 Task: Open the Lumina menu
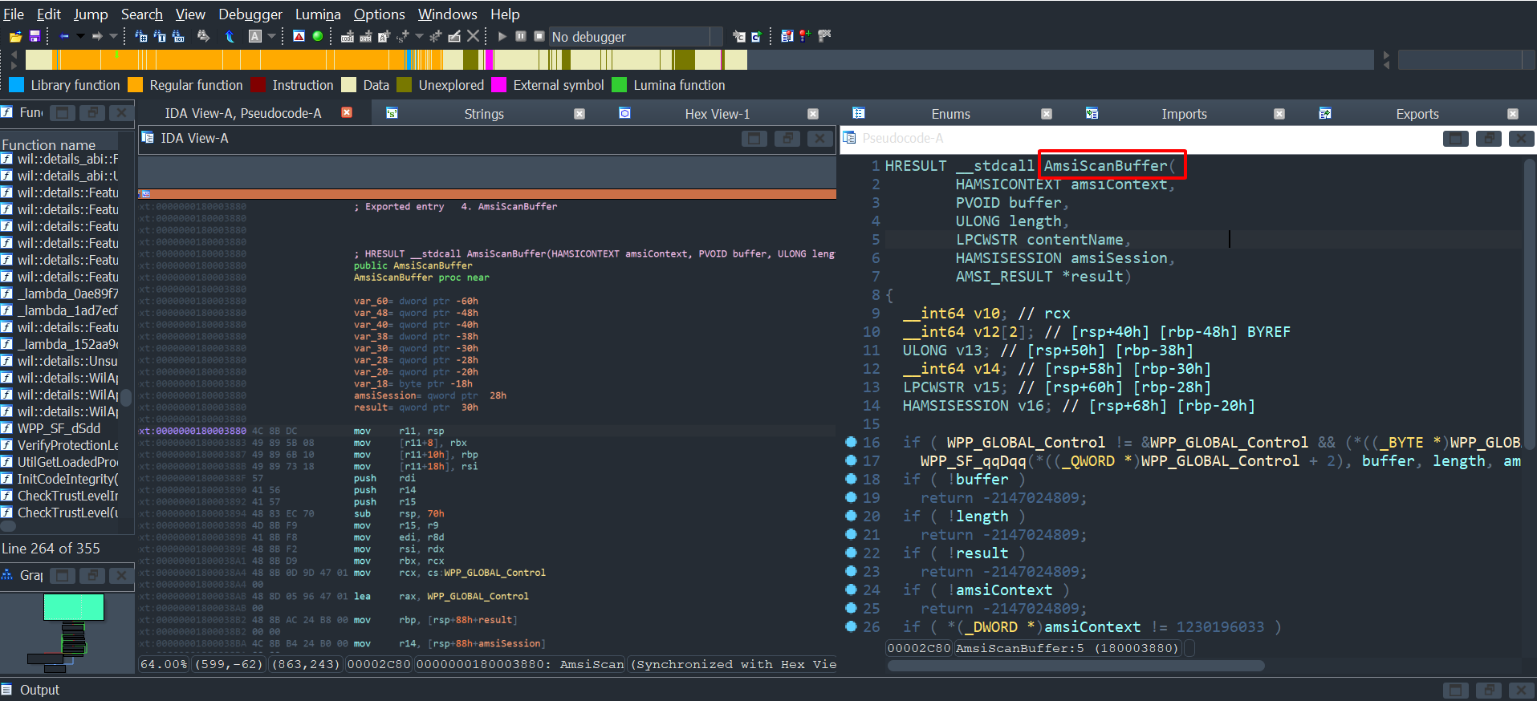(x=318, y=14)
